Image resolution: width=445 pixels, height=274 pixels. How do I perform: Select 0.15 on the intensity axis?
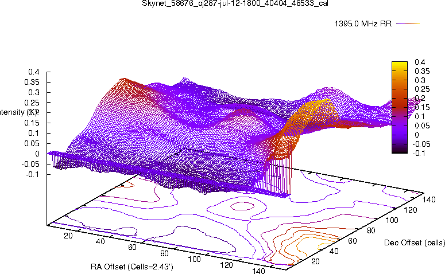pyautogui.click(x=32, y=123)
